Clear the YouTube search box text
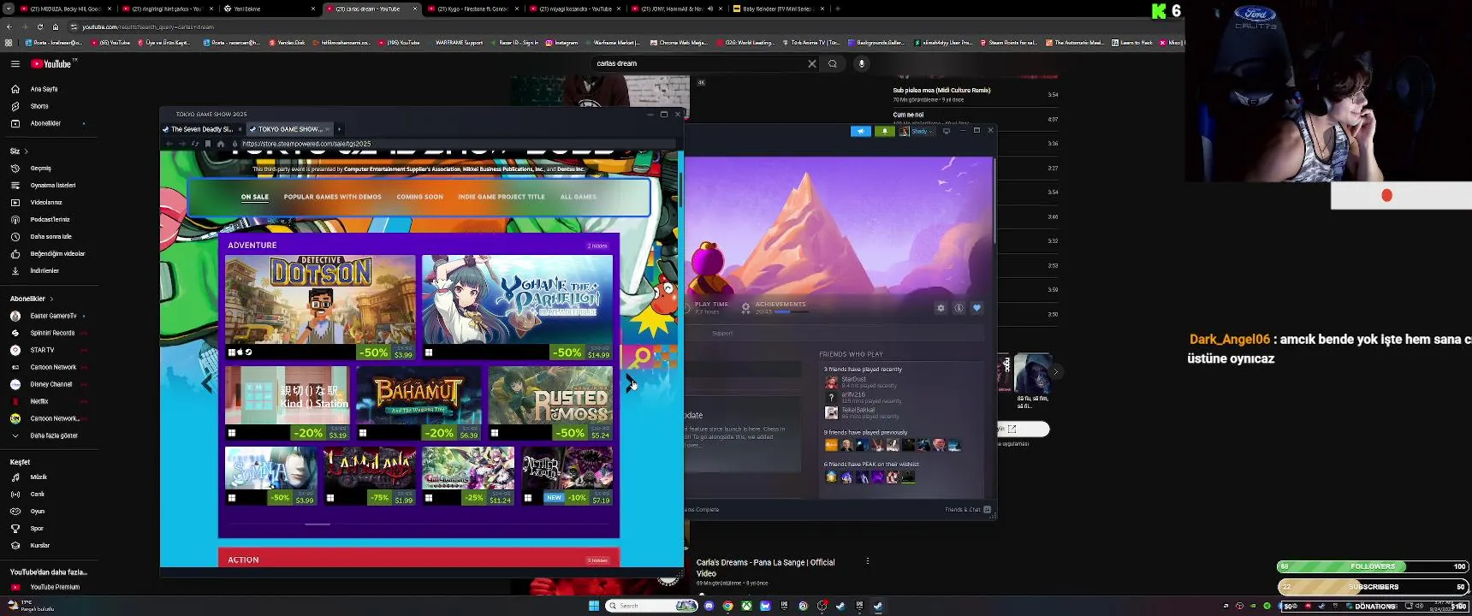This screenshot has height=616, width=1472. 812,63
